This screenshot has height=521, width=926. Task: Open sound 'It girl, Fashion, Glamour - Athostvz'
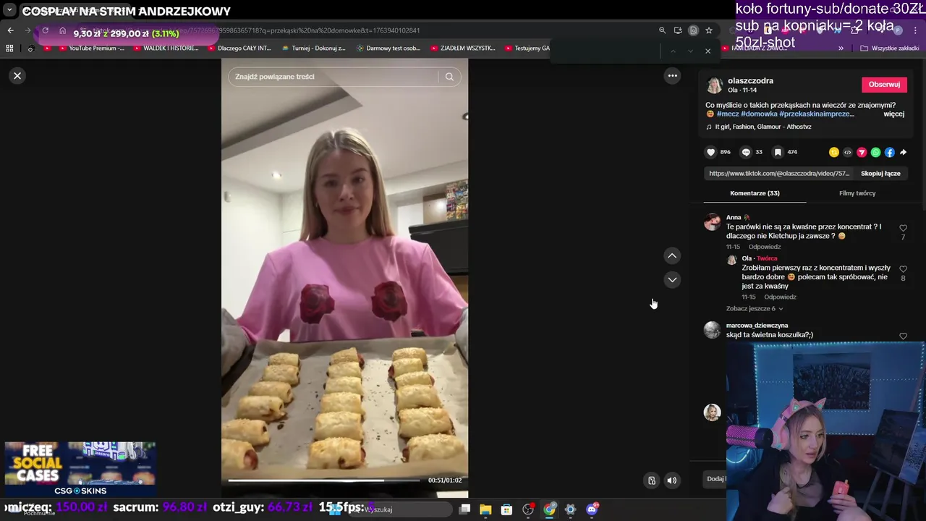[x=763, y=127]
